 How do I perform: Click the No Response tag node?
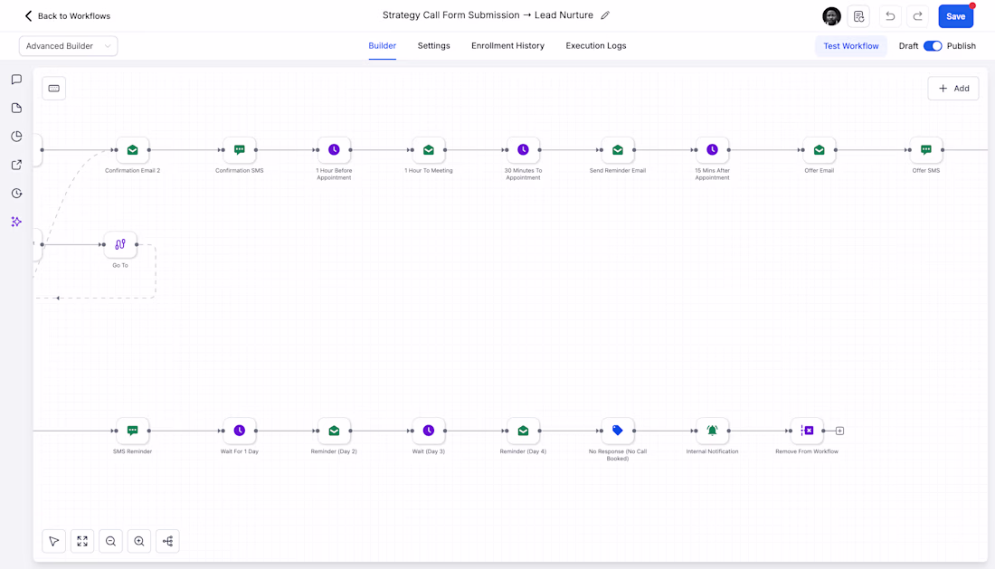coord(618,431)
